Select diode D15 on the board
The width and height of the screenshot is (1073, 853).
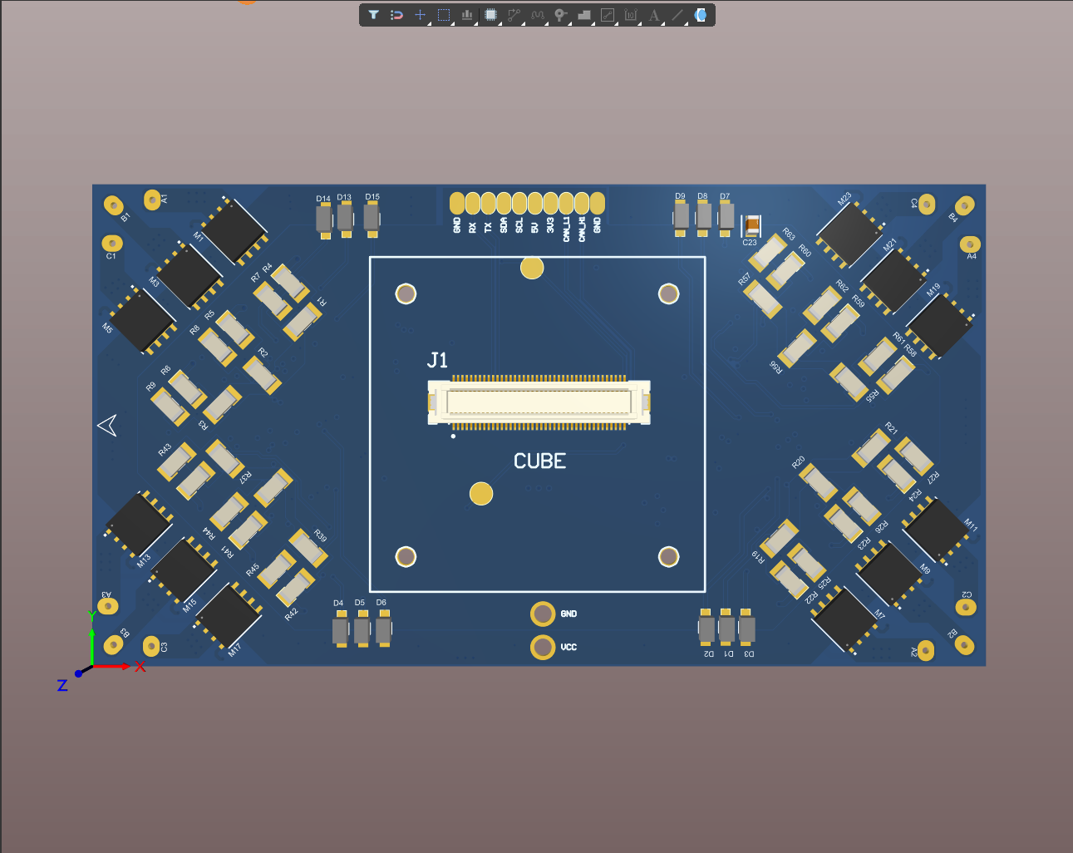[x=372, y=219]
